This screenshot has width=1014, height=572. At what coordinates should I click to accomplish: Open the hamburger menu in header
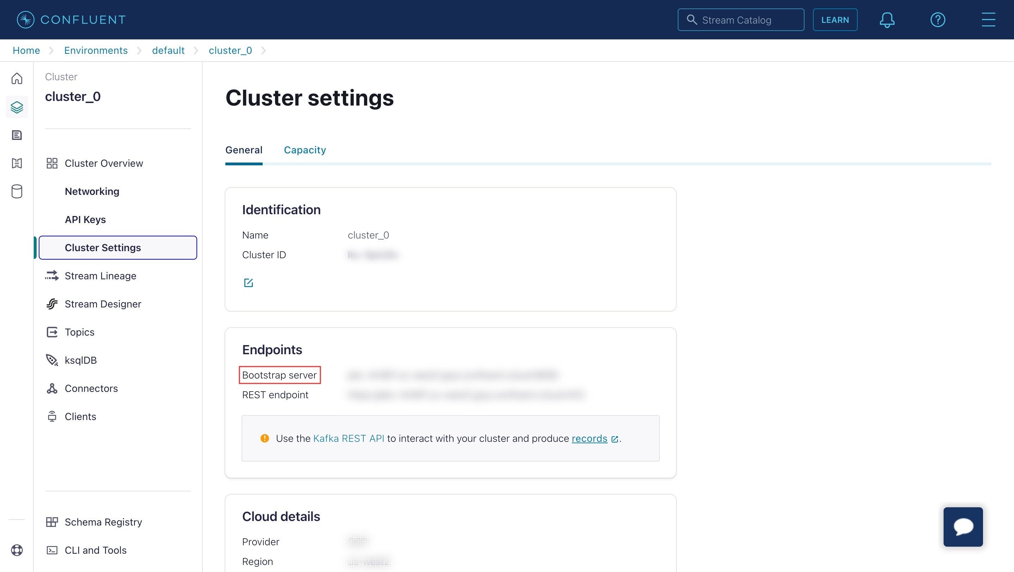click(x=988, y=20)
